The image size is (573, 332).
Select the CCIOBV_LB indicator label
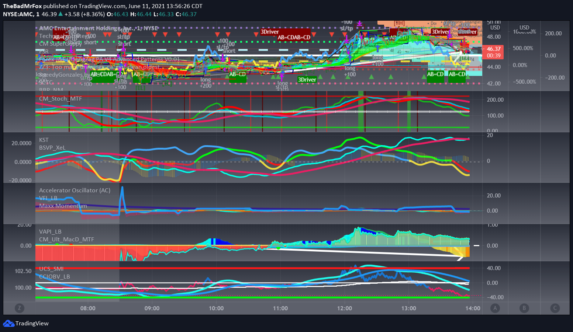(x=54, y=276)
